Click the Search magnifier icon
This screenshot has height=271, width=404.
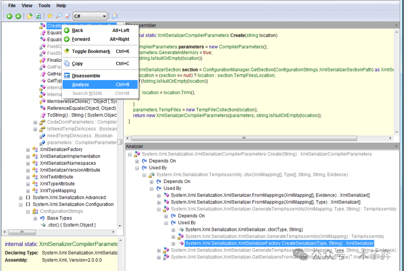[59, 16]
